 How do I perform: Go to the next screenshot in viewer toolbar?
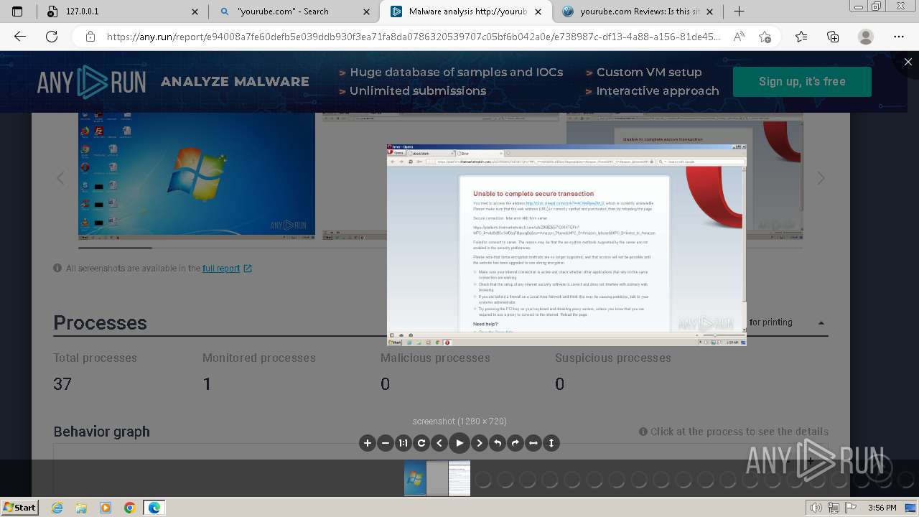pyautogui.click(x=480, y=443)
